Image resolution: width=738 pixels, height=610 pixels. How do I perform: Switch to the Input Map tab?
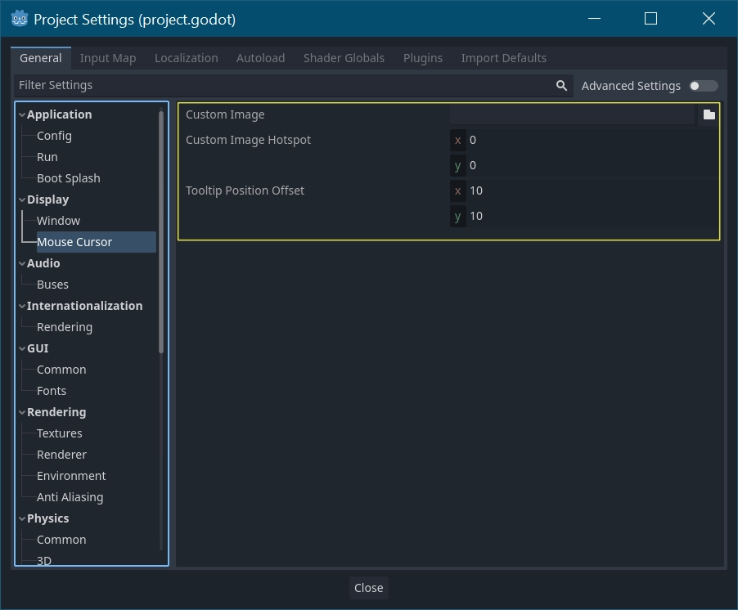(108, 58)
